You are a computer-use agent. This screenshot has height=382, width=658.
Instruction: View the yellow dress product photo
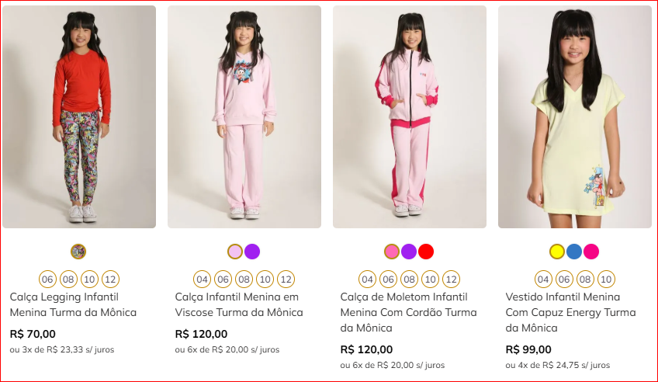(575, 116)
